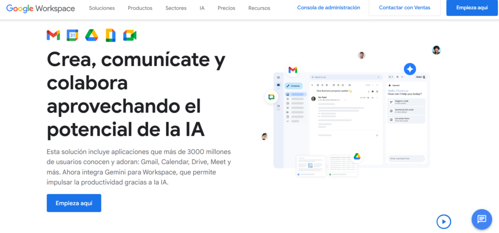Screen dimensions: 499x233
Task: Click the Google Workspace logo
Action: click(x=40, y=8)
